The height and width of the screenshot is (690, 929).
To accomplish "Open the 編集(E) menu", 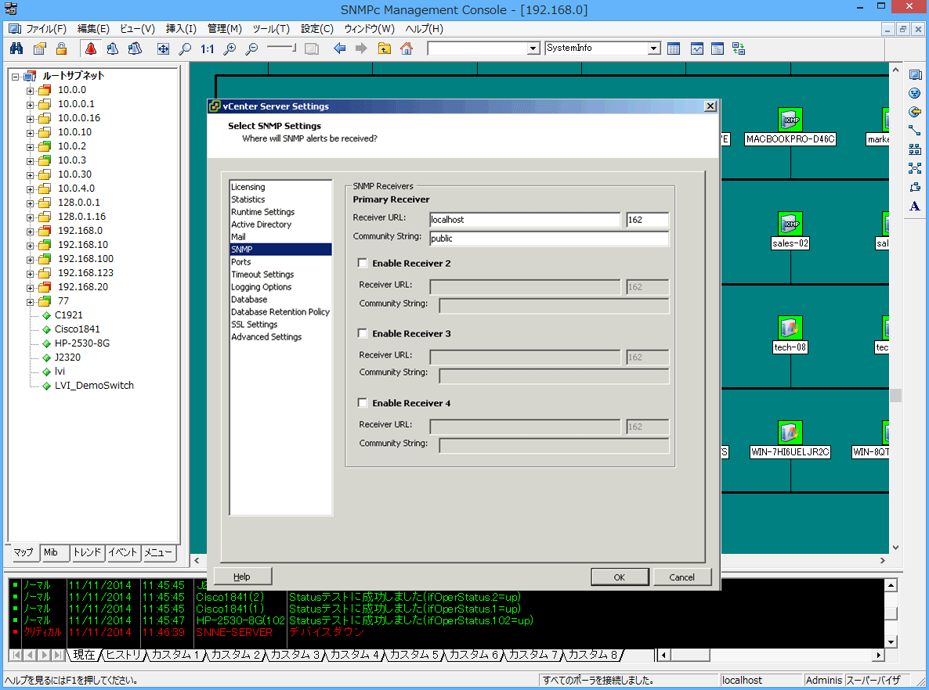I will coord(94,28).
